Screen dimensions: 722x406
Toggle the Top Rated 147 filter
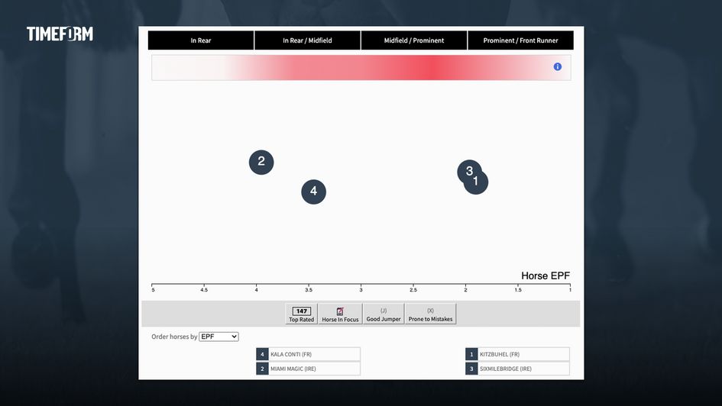[301, 314]
